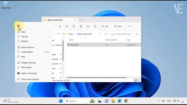Select Undo Delete in context menu
The height and width of the screenshot is (105, 187).
pos(33,52)
